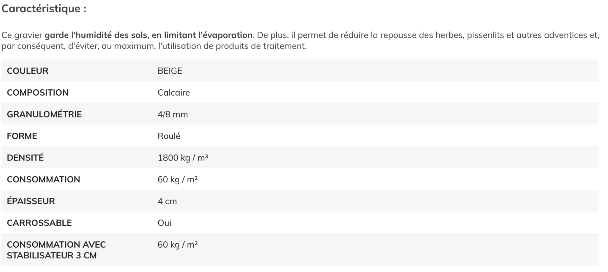
Task: Click the BEIGE color value
Action: (x=170, y=71)
